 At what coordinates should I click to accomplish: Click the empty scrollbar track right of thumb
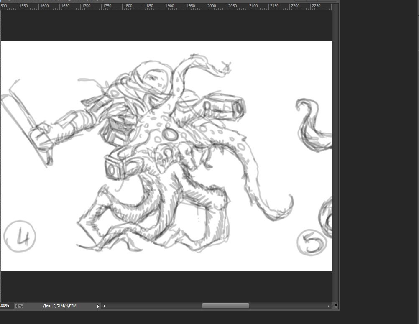[288, 306]
